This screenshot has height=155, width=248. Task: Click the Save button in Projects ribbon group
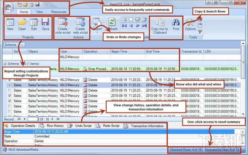pos(45,24)
